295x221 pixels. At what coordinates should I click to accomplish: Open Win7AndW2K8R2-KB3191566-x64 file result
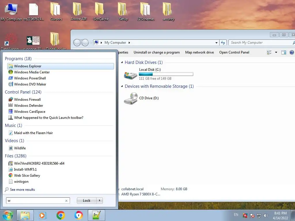click(x=60, y=163)
